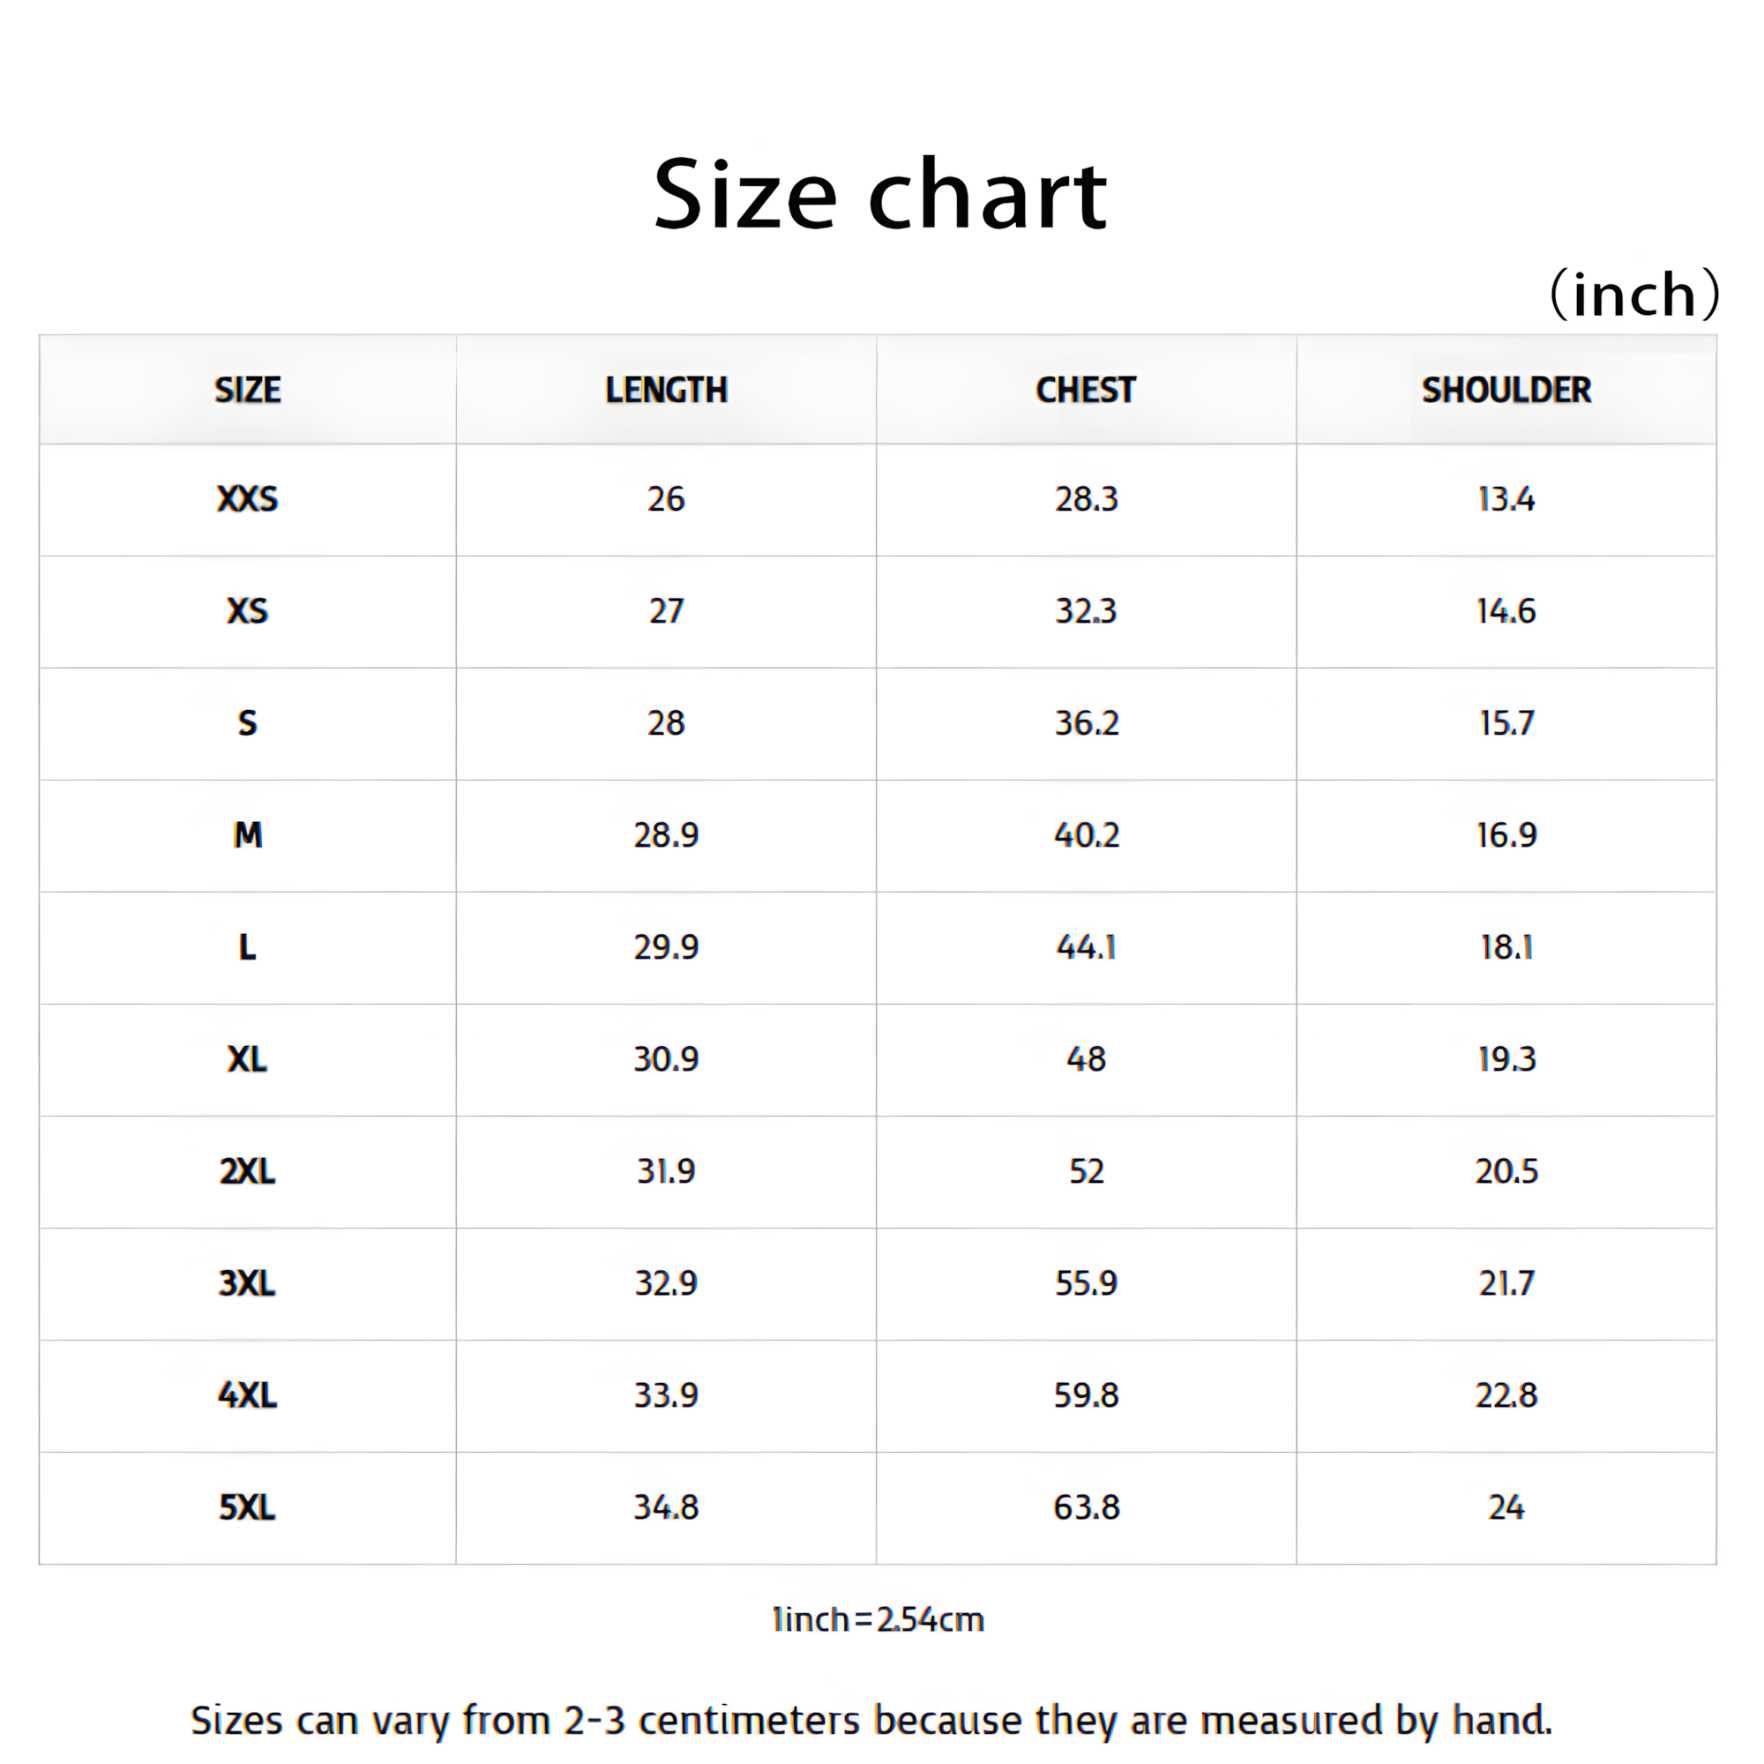Screen dimensions: 1764x1764
Task: Click the measured by hand disclaimer text
Action: tap(871, 1719)
